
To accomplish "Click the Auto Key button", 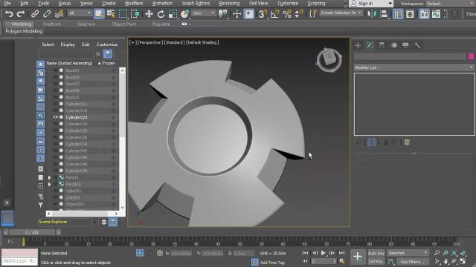I will (x=376, y=253).
